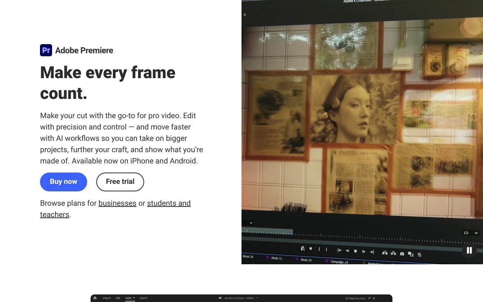Click the rightmost transport icon after Comparison View
Viewport: 483px width, 302px height.
pyautogui.click(x=420, y=255)
